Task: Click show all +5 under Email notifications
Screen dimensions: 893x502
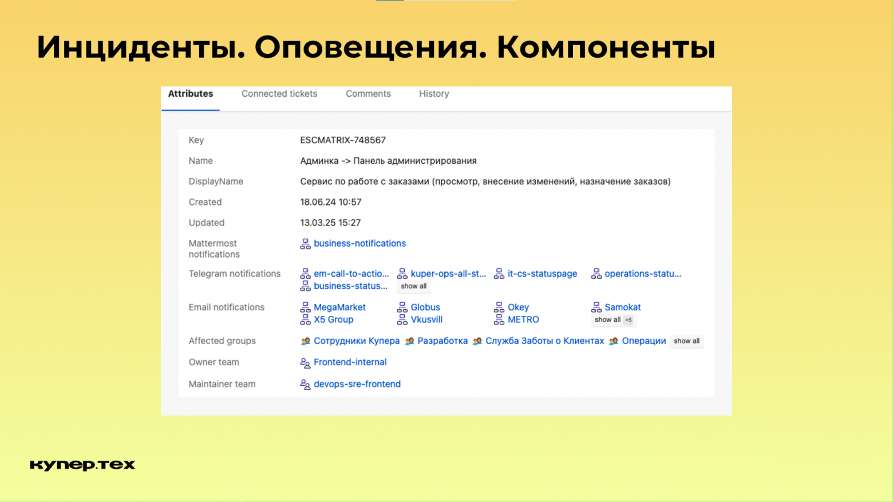Action: pos(614,320)
